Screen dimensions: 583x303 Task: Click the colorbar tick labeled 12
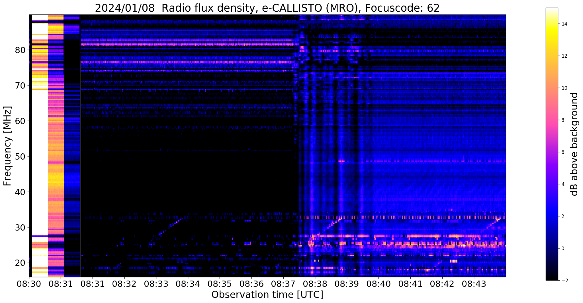[x=564, y=56]
